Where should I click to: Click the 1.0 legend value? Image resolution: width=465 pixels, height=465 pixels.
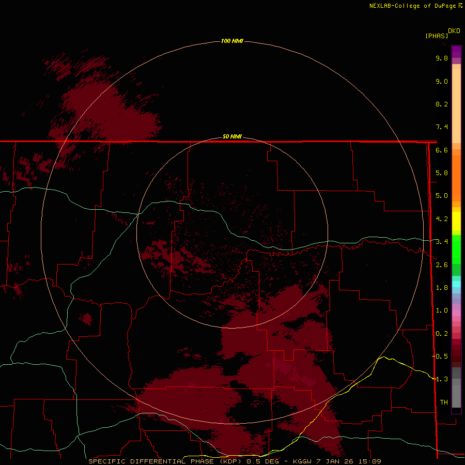tap(442, 311)
